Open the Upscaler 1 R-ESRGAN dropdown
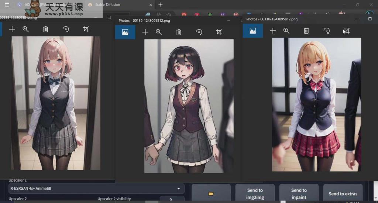 (x=96, y=189)
